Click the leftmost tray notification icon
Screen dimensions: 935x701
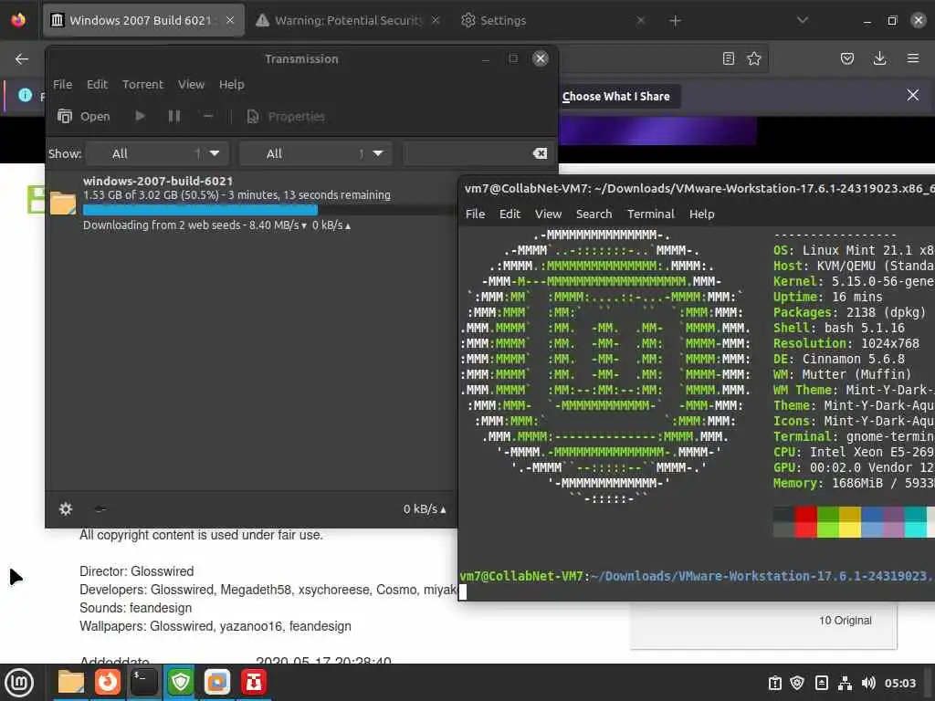[x=774, y=683]
